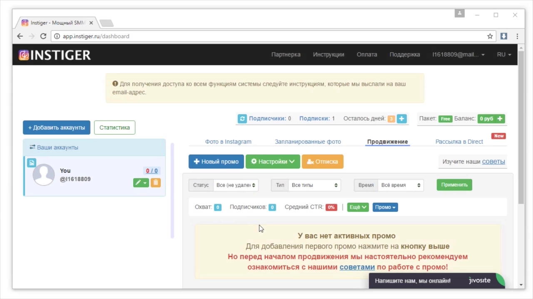Click the Ваши аккаунты panel header

[x=94, y=147]
